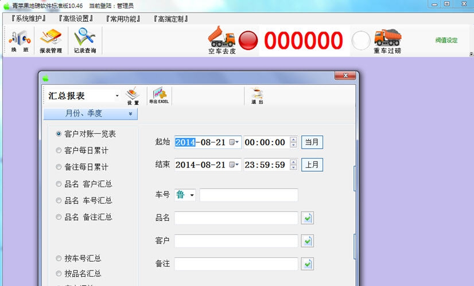
Task: Click the highlighted year 2014 in start date
Action: pos(185,142)
